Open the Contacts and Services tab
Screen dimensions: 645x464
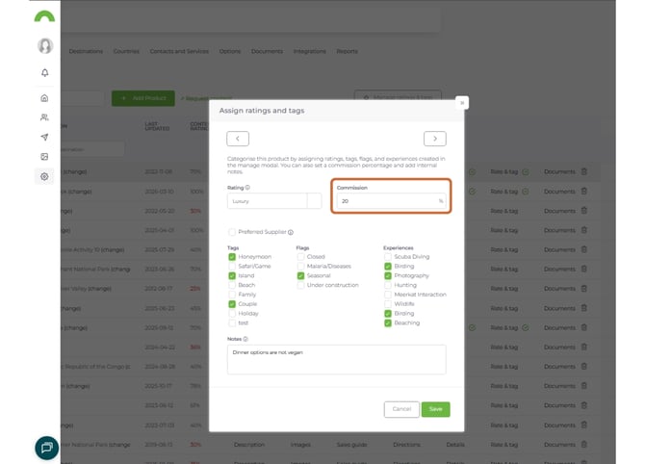[179, 51]
